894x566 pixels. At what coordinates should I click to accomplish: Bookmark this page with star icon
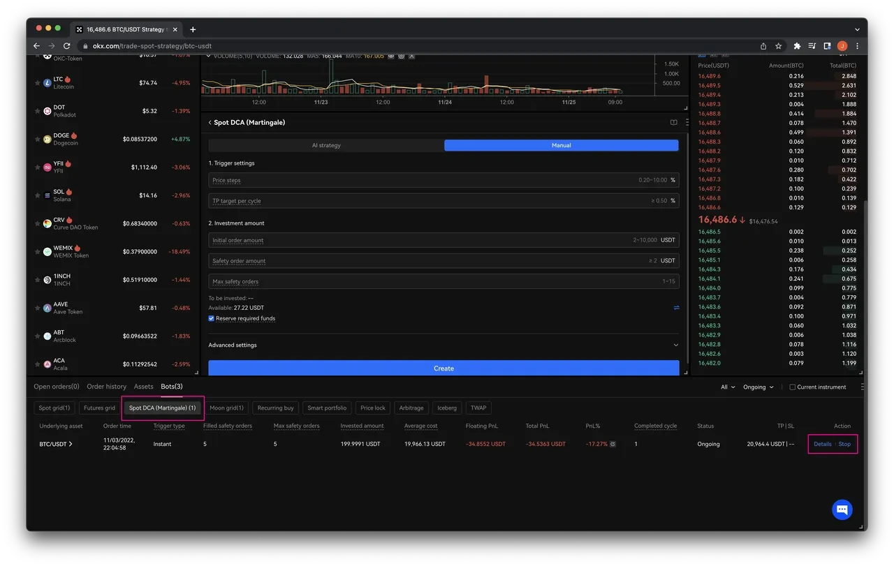point(778,46)
